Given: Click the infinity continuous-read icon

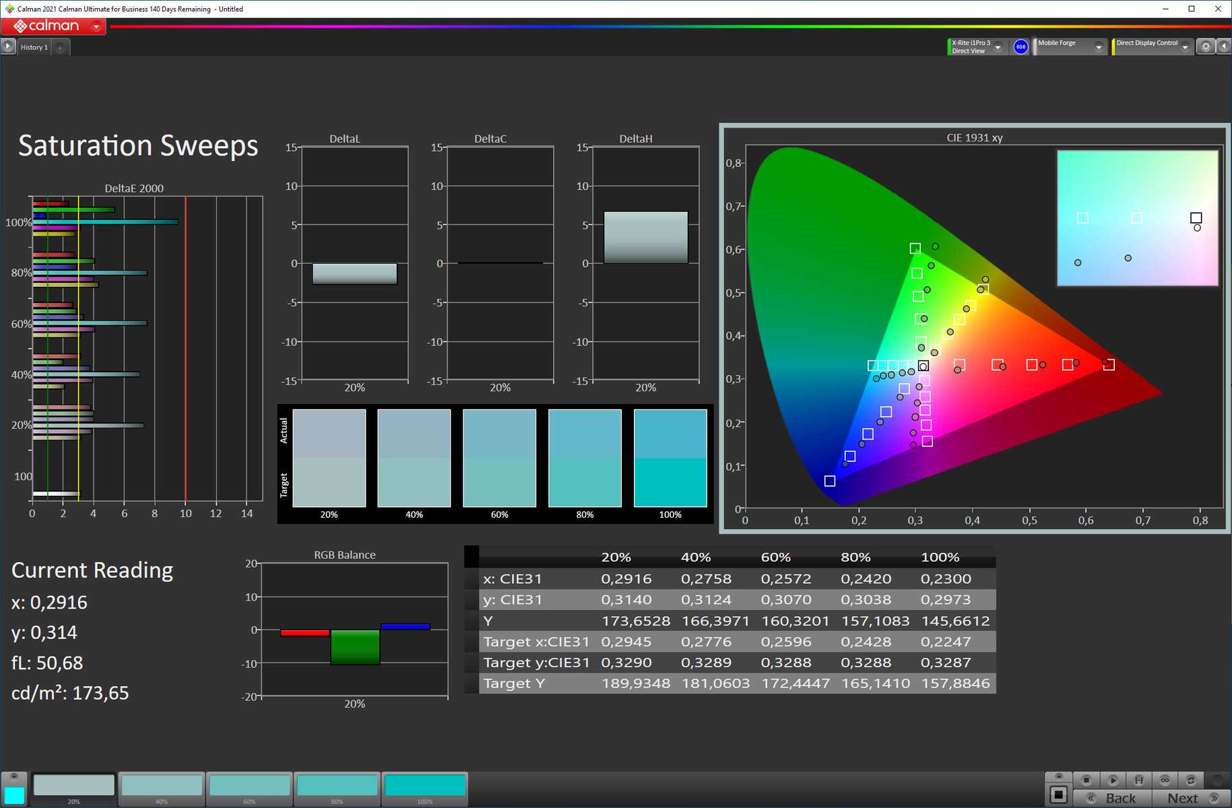Looking at the screenshot, I should [x=1165, y=780].
